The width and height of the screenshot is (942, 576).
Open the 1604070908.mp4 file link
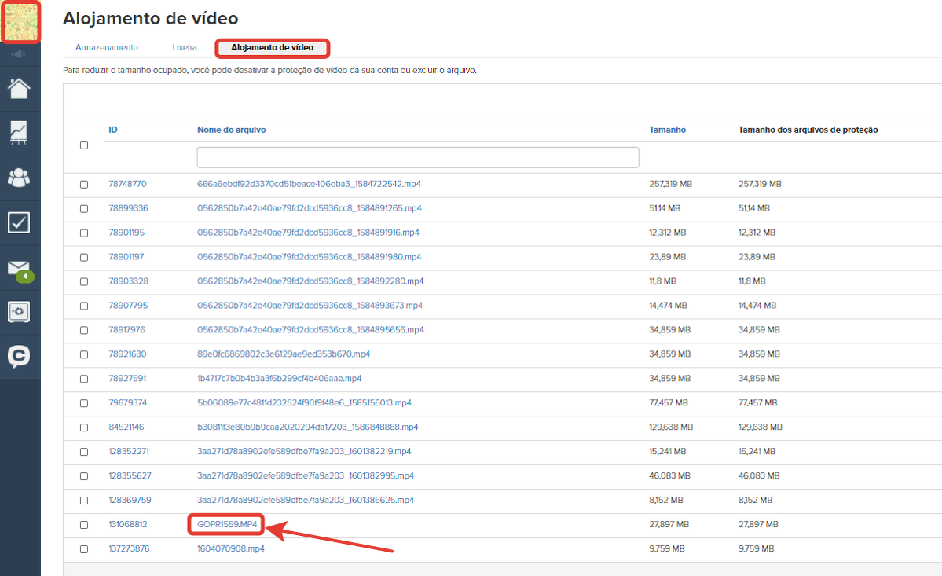click(x=230, y=548)
